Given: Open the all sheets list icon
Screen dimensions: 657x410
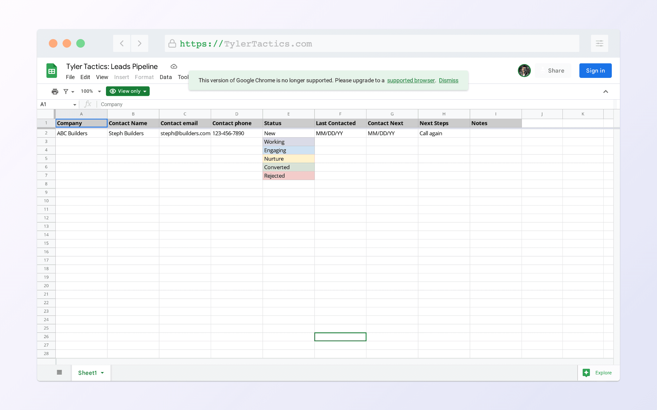Looking at the screenshot, I should tap(59, 372).
